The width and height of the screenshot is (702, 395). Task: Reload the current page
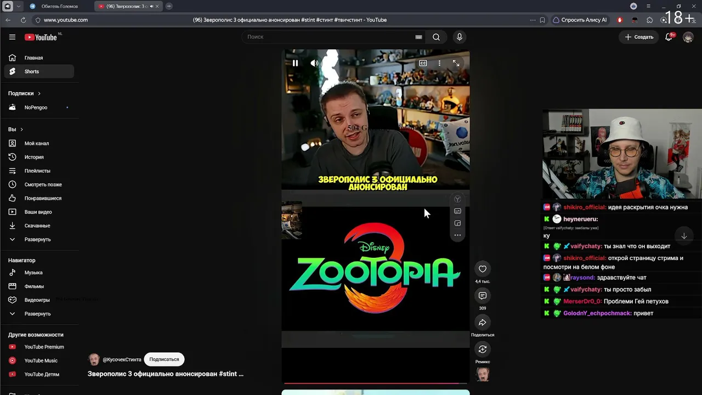(x=23, y=20)
